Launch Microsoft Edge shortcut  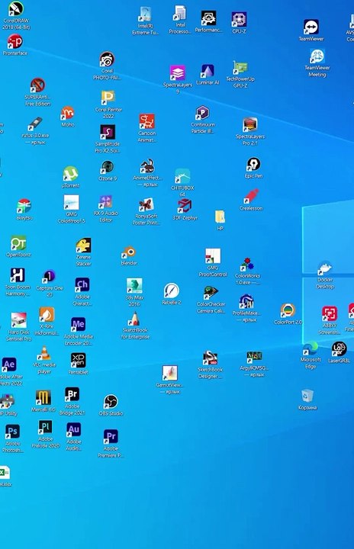click(311, 348)
